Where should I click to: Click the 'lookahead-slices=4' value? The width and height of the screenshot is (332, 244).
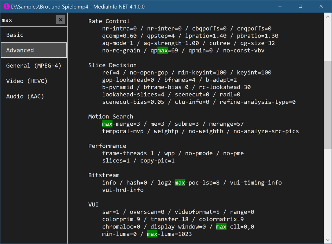(x=133, y=95)
